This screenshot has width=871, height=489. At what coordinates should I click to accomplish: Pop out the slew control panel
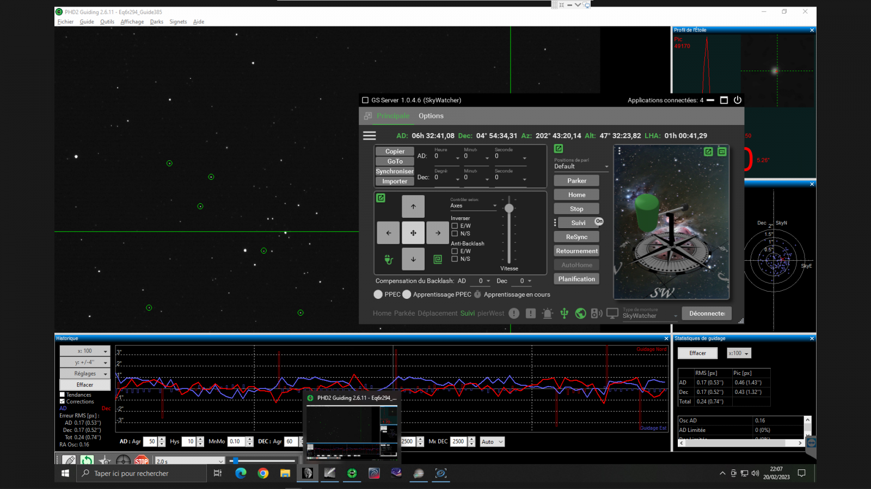tap(381, 198)
